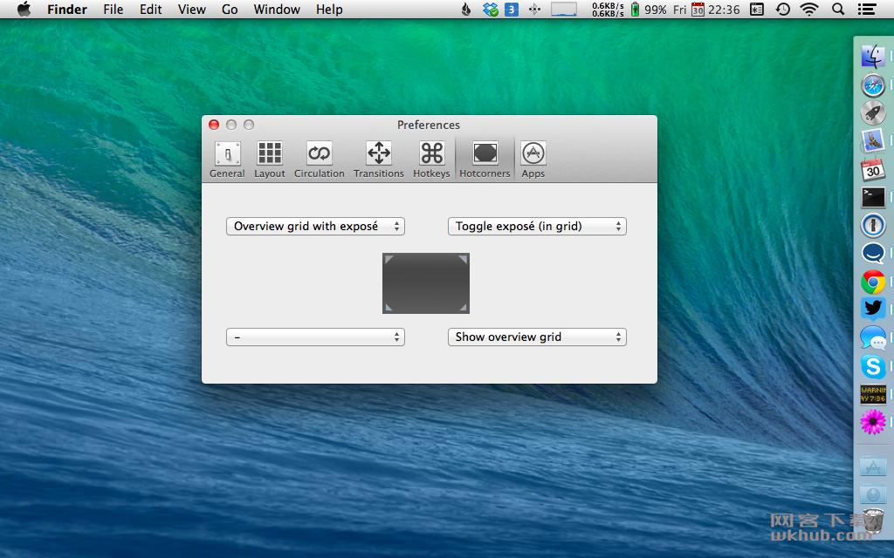Open Mail from the dock
Image resolution: width=894 pixels, height=558 pixels.
point(873,140)
